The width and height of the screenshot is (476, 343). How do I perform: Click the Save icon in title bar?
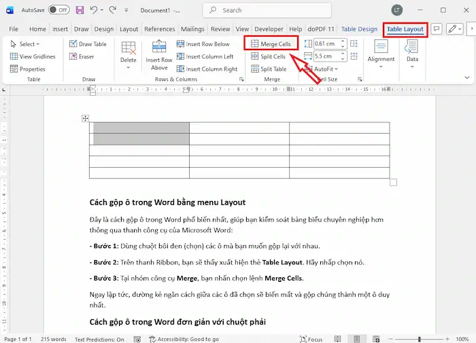click(80, 10)
